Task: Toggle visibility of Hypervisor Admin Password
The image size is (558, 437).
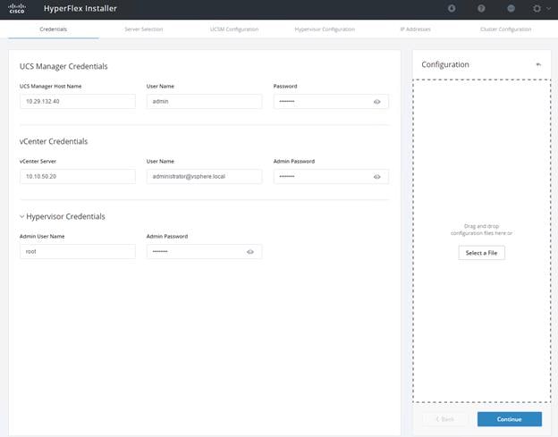Action: (x=250, y=252)
